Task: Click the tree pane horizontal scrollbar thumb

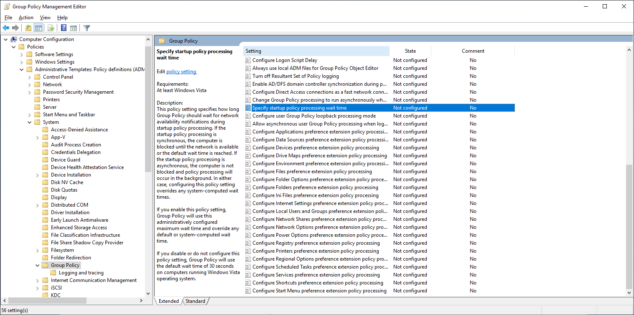Action: tap(48, 300)
